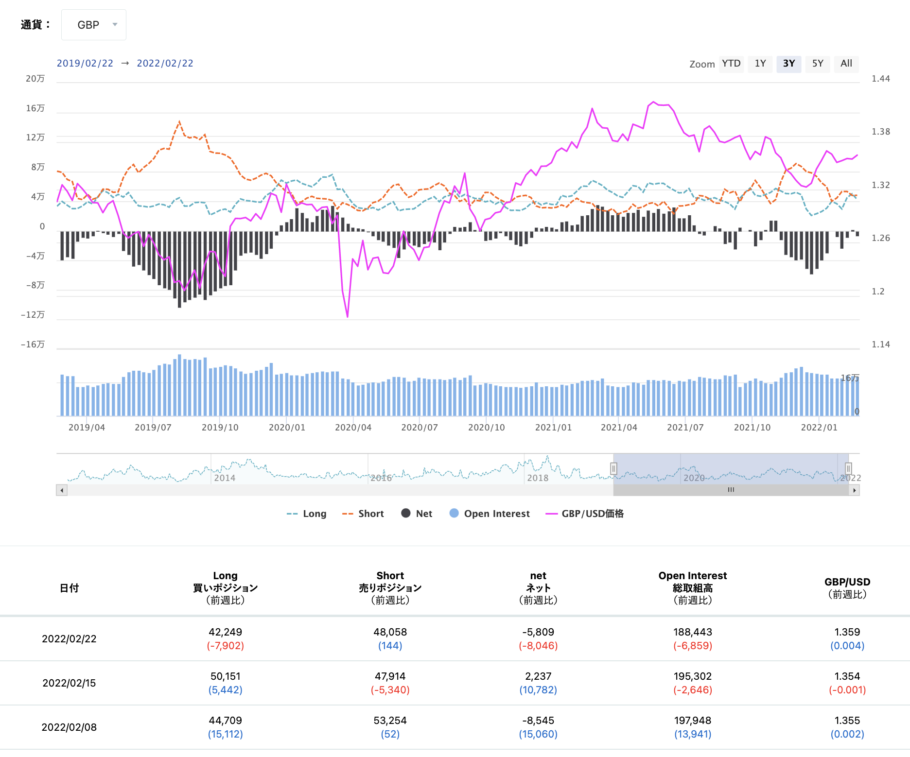Click the 日付 column header
910x757 pixels.
[x=69, y=588]
